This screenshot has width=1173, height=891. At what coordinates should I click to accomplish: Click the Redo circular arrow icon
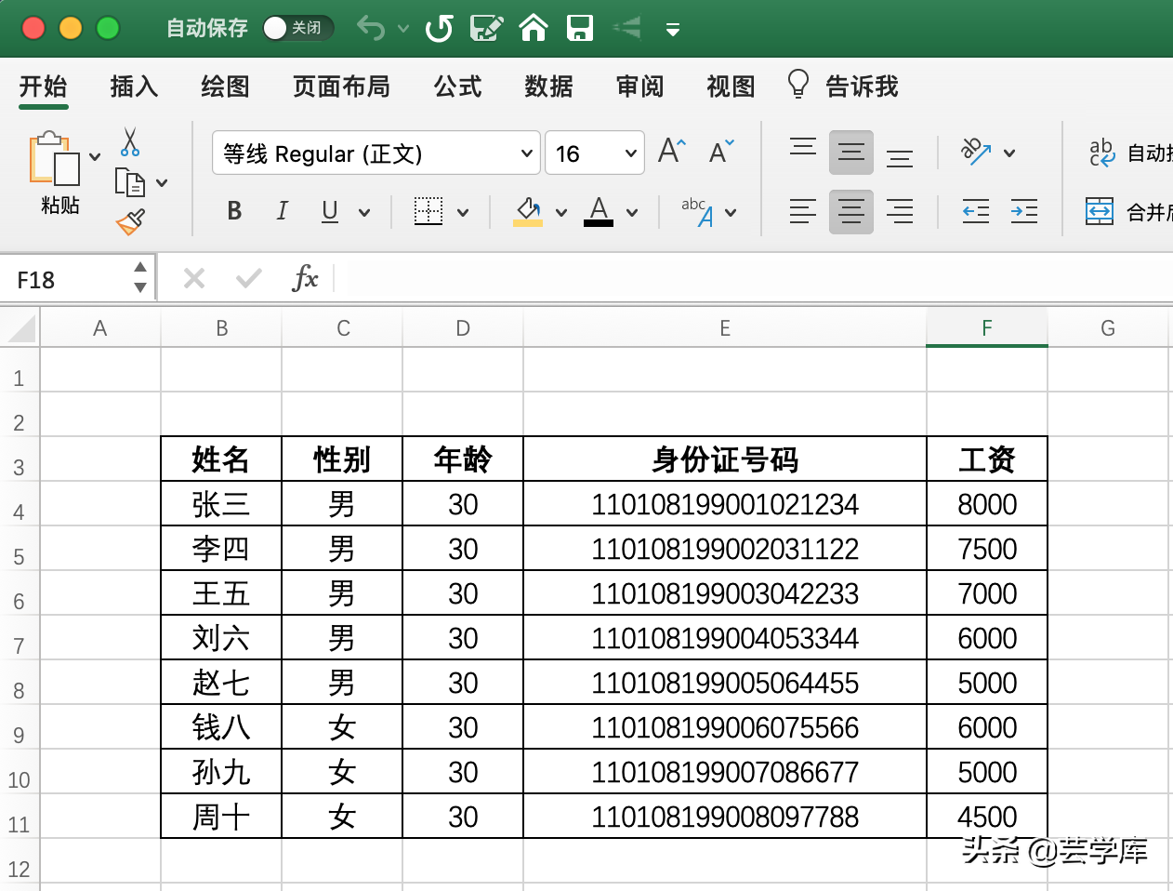click(x=439, y=29)
